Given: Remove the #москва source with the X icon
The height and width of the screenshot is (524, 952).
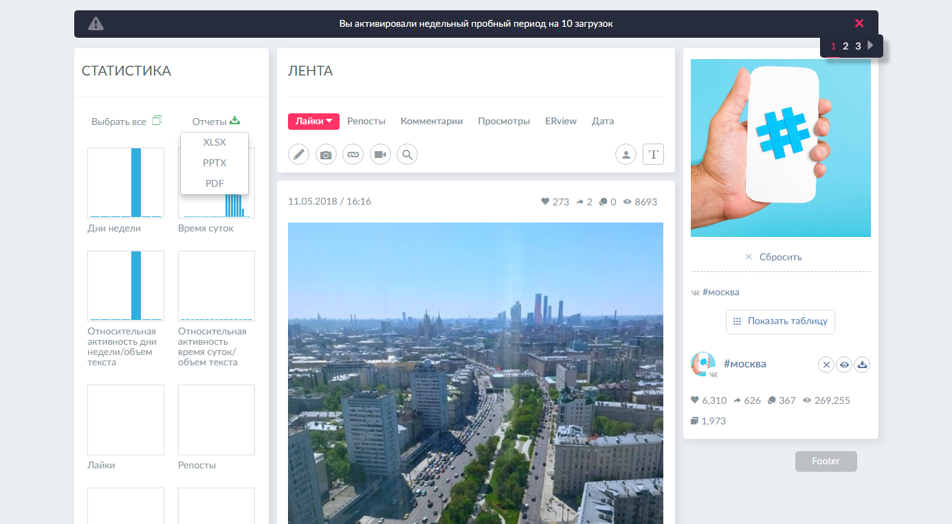Looking at the screenshot, I should click(826, 365).
